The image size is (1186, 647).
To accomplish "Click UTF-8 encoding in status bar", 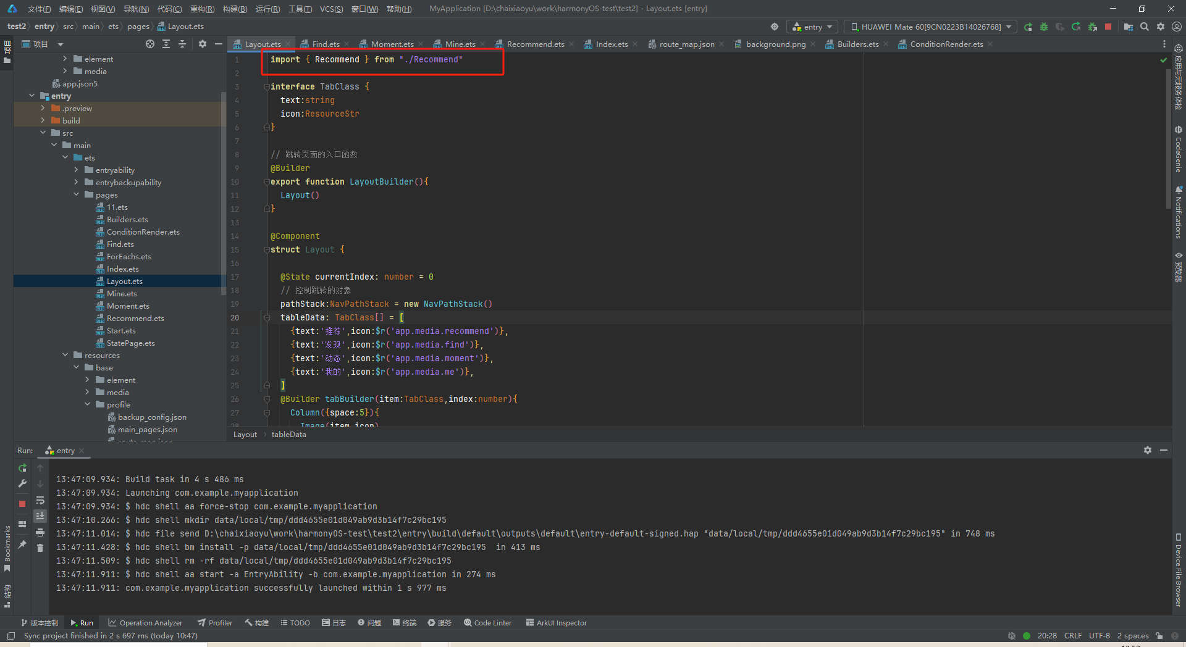I will point(1100,635).
